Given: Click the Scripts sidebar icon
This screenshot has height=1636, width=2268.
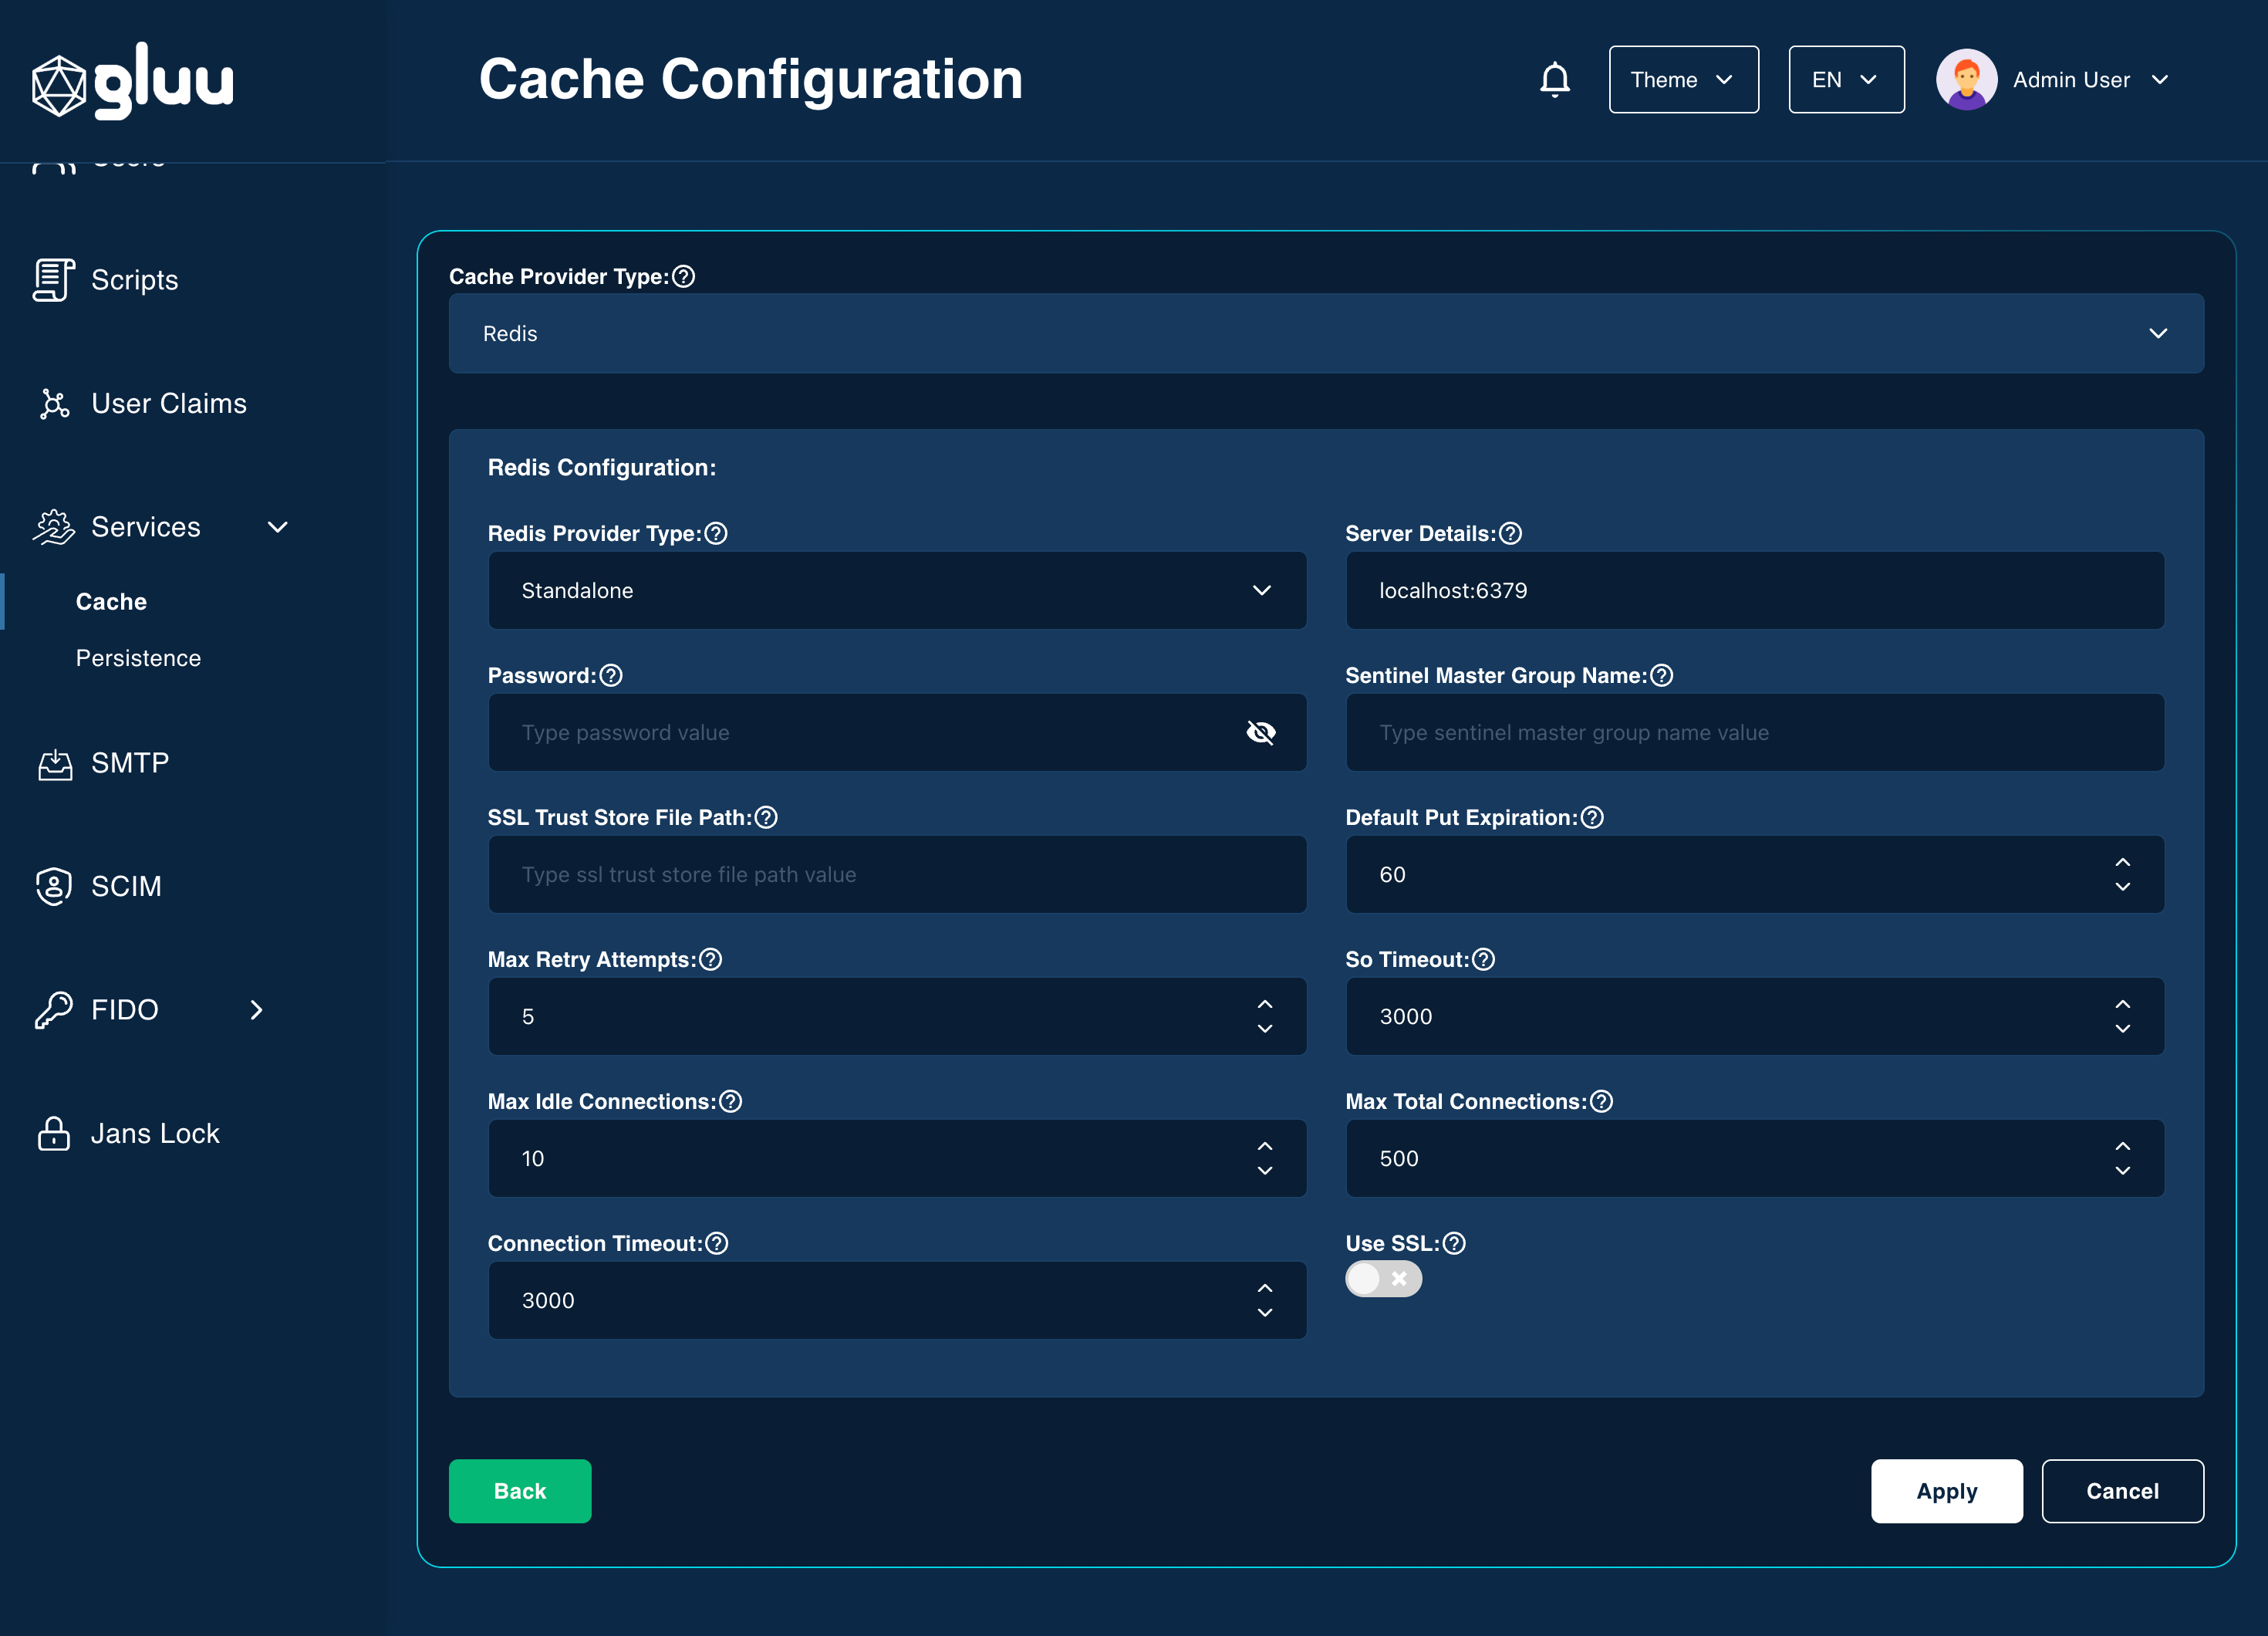Looking at the screenshot, I should coord(53,280).
